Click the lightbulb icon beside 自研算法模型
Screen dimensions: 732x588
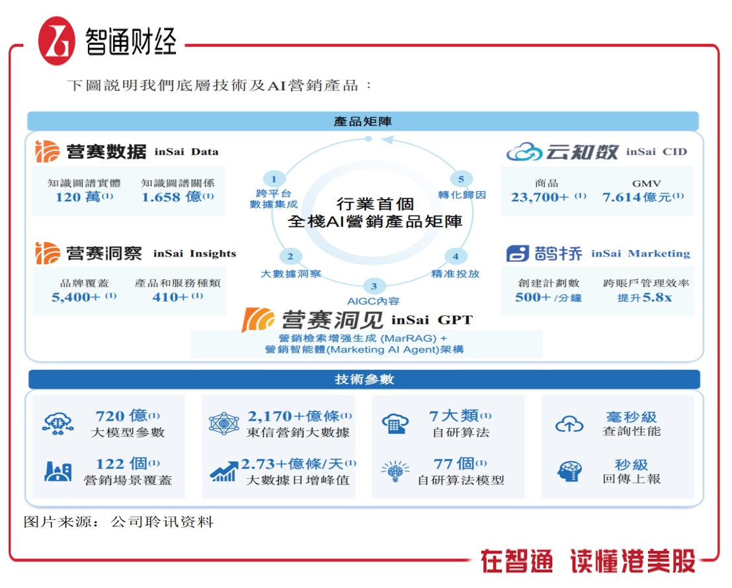395,471
